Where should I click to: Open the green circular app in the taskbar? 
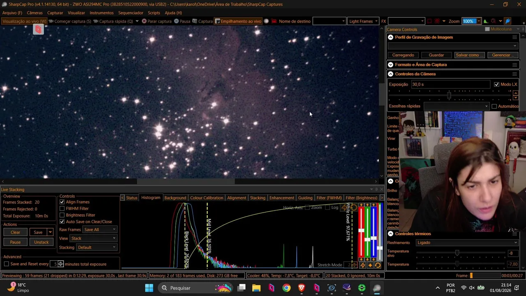click(x=362, y=288)
